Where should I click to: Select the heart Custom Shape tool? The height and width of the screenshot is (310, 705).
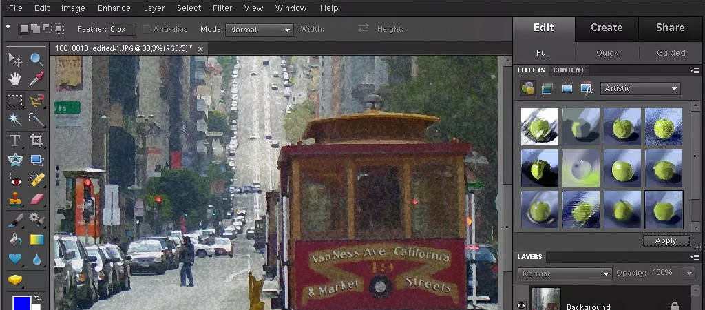coord(15,259)
